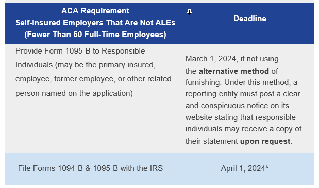Click the down-arrow column selector above the table
This screenshot has height=188, width=319.
click(189, 12)
